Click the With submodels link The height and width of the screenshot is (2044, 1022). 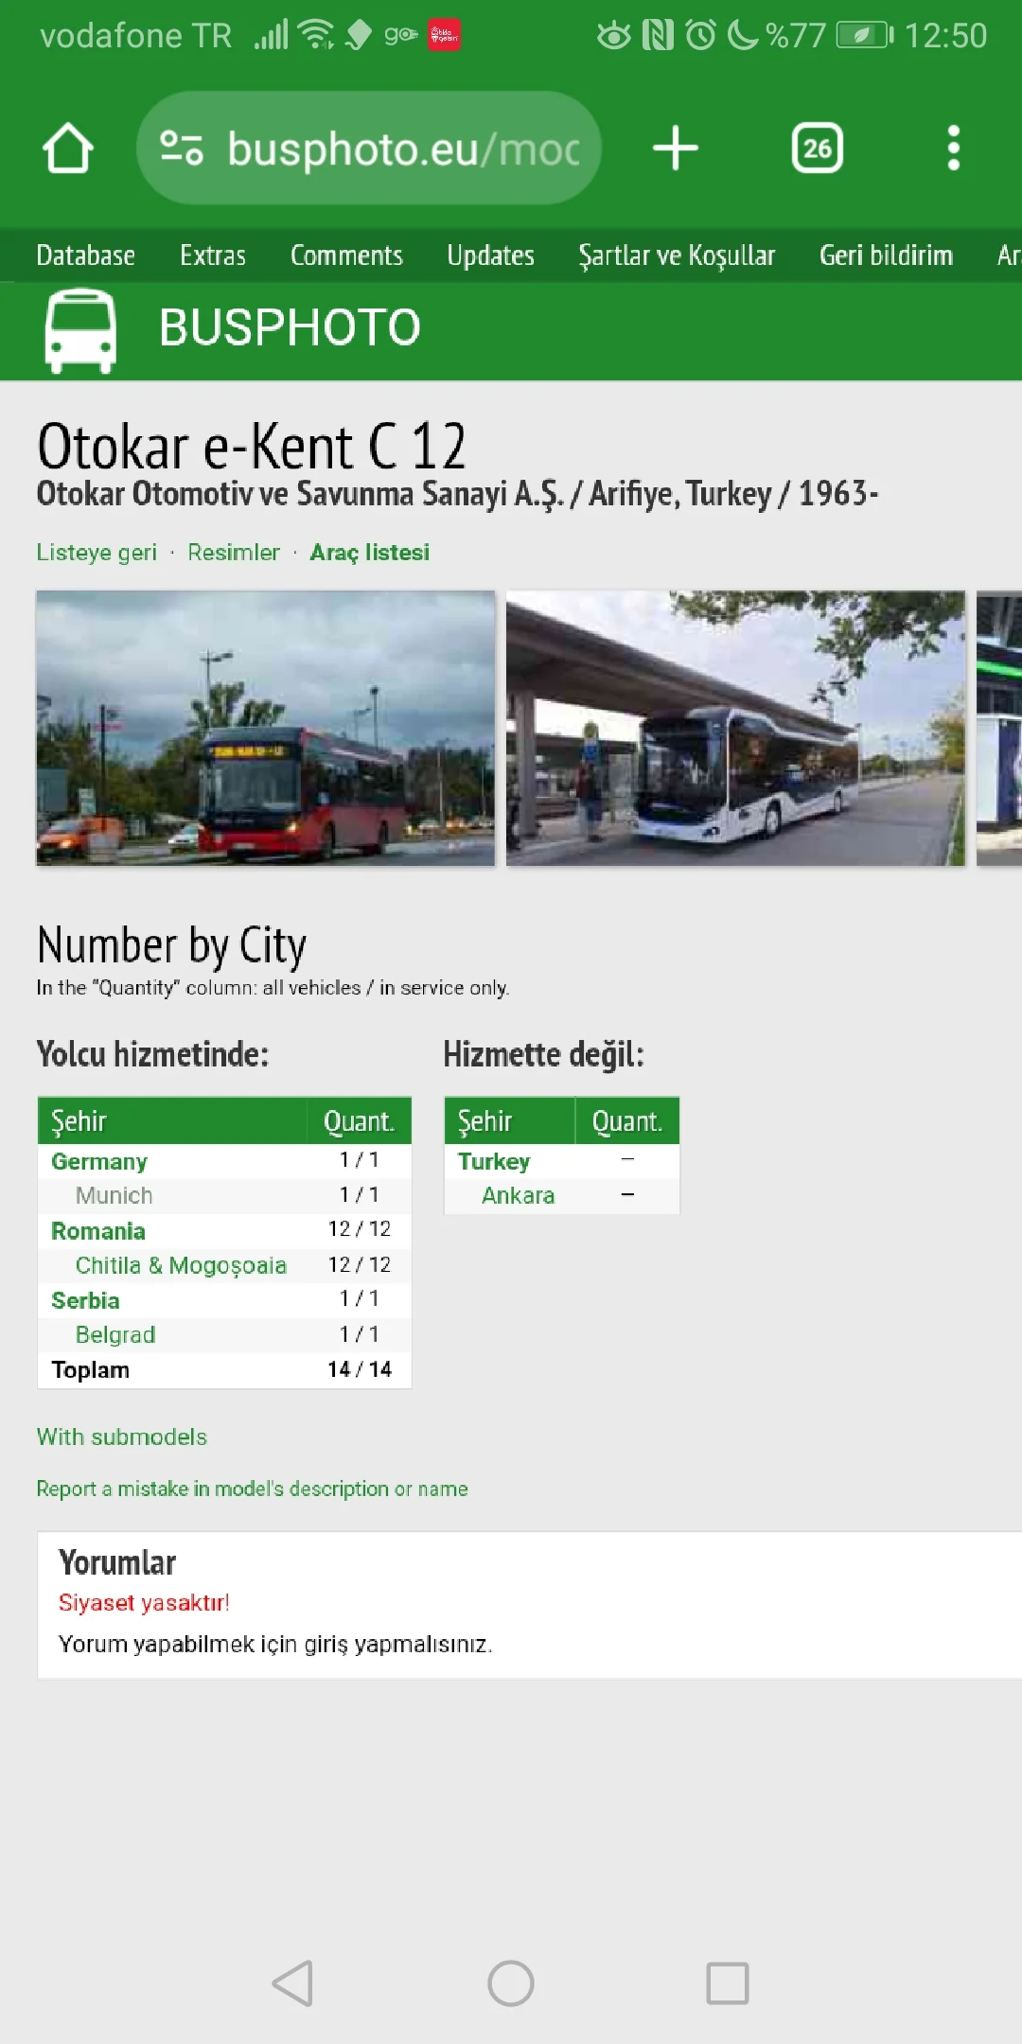click(x=121, y=1436)
